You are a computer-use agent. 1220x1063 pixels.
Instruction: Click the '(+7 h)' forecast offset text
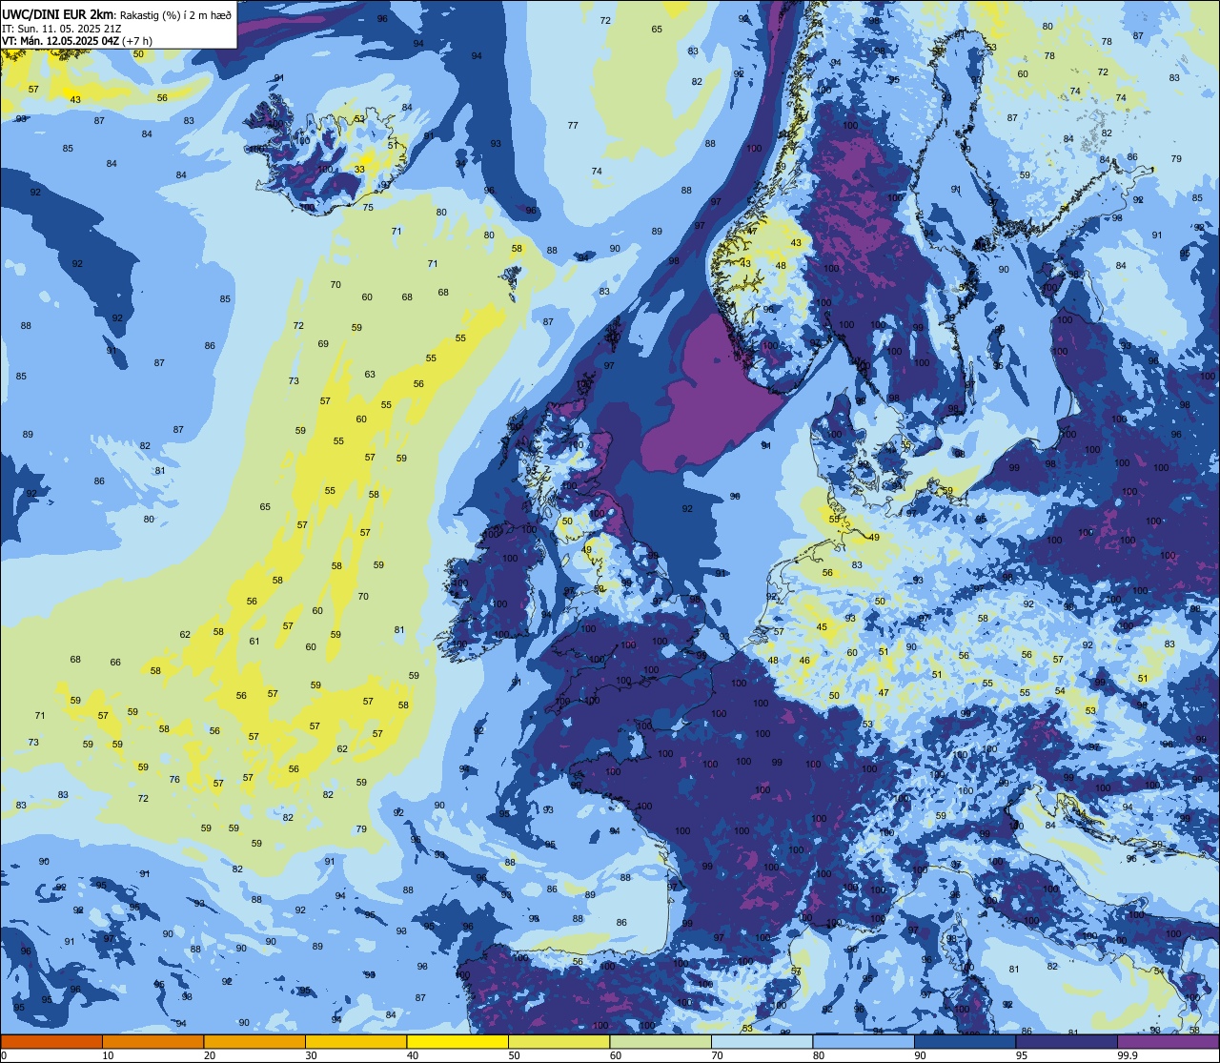pos(139,41)
